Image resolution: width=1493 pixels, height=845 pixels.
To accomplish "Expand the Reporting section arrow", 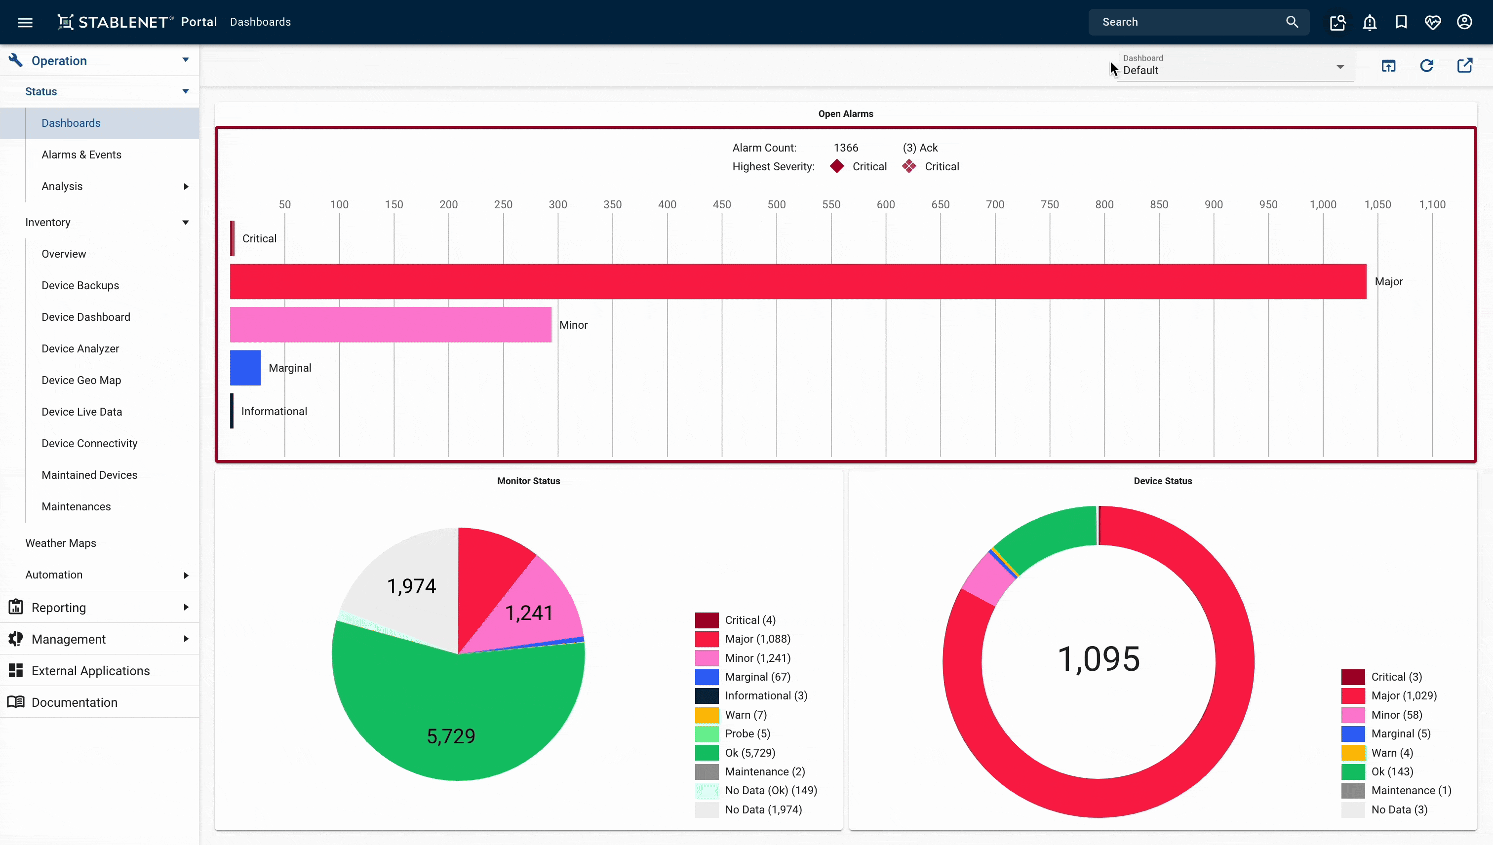I will pyautogui.click(x=186, y=607).
